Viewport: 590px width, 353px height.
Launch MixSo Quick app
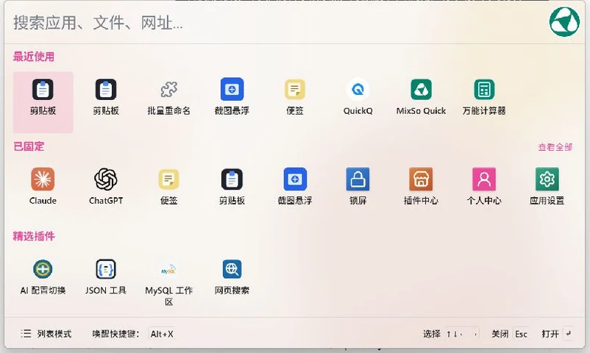(421, 97)
